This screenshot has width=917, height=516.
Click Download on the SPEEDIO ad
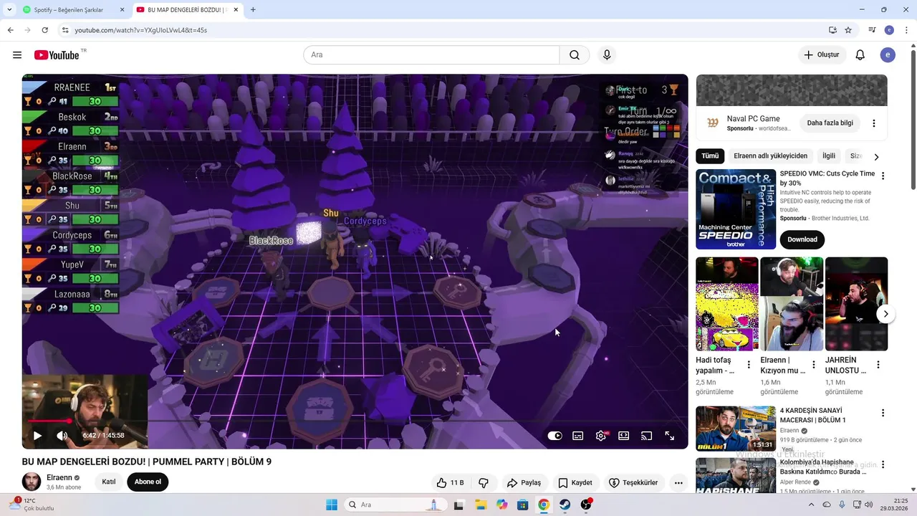(802, 239)
